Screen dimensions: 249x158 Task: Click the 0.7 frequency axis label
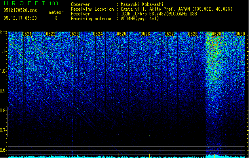tap(3, 130)
